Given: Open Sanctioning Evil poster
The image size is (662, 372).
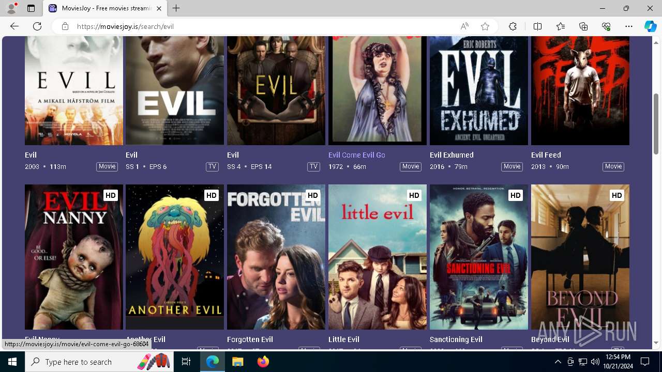Looking at the screenshot, I should (x=479, y=257).
